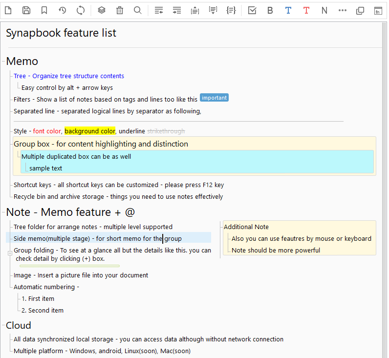Toggle the checkbox icon in the toolbar
389x358 pixels.
pyautogui.click(x=252, y=10)
